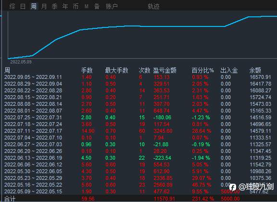277x202 pixels.
Task: Click the green lot value 0.96
Action: click(x=86, y=144)
